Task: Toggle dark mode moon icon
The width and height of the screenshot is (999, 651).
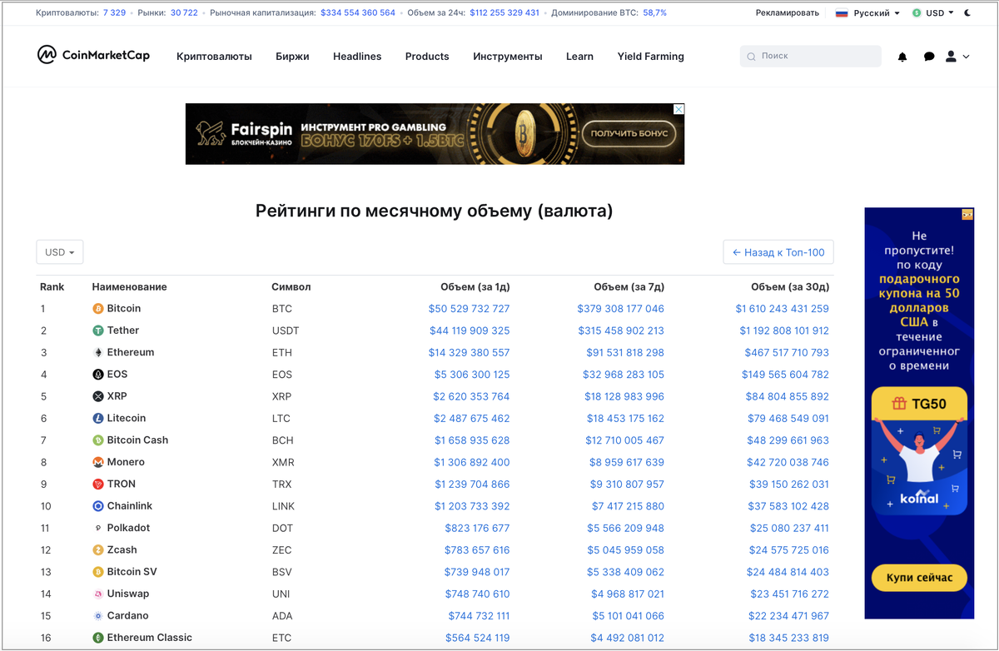Action: 967,13
